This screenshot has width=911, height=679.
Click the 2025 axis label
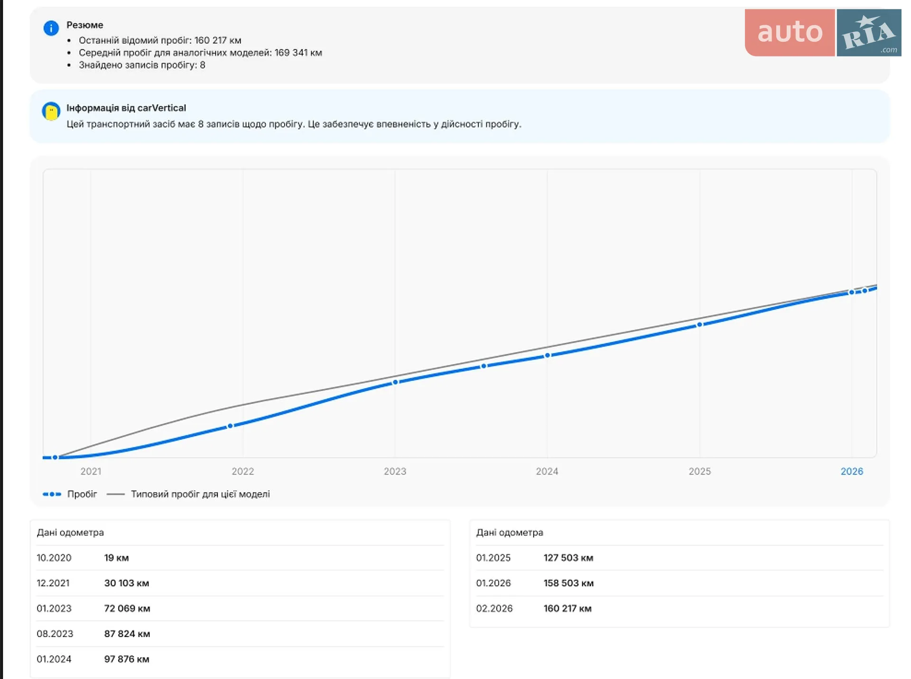(x=699, y=471)
